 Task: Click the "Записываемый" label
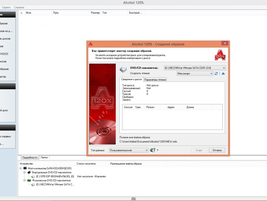[x=131, y=88]
